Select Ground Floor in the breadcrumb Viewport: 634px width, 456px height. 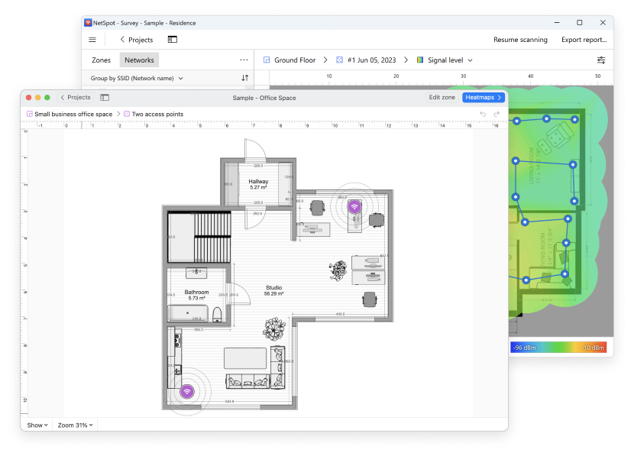click(x=290, y=60)
